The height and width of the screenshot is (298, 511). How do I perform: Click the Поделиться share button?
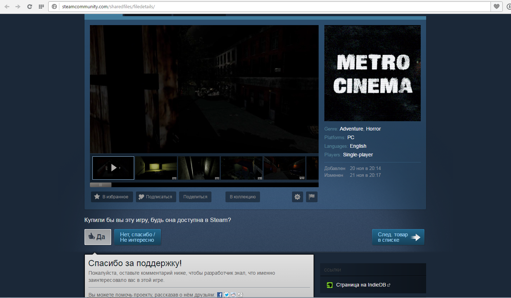(x=195, y=197)
